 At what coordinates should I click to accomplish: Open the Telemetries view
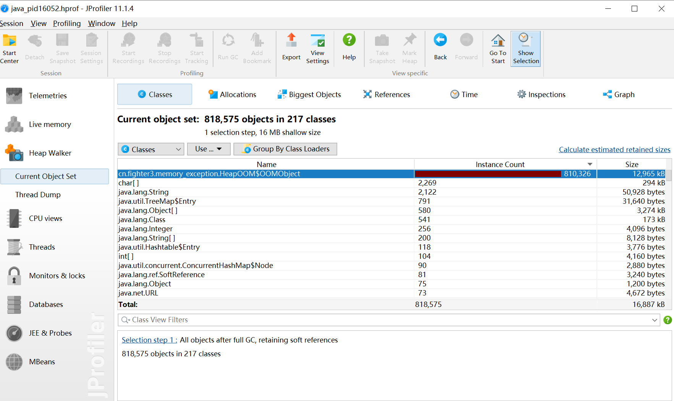[x=48, y=96]
